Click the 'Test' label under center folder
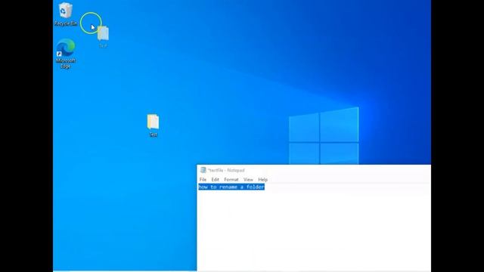484x272 pixels. point(154,134)
